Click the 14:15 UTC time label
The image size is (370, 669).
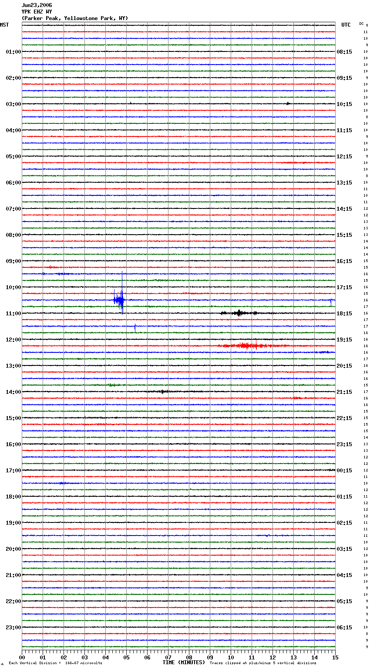click(x=344, y=209)
